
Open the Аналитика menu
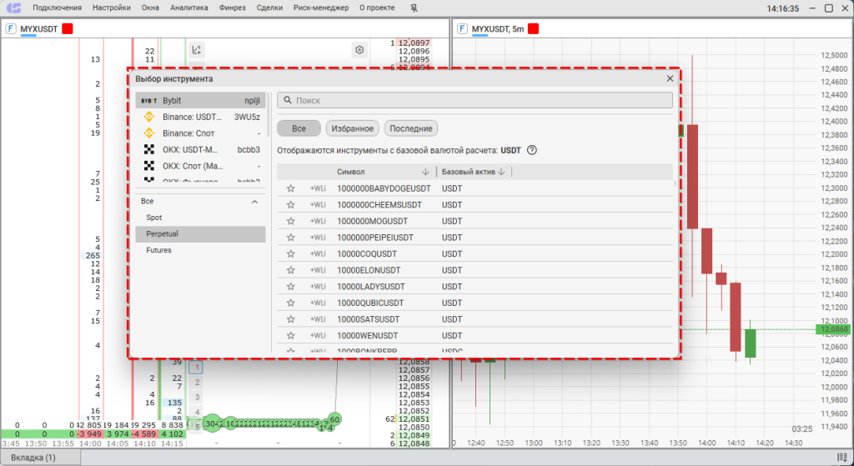tap(189, 8)
